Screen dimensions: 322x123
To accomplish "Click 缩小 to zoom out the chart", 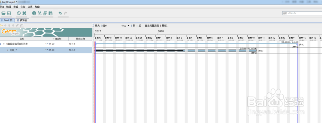I will [105, 26].
